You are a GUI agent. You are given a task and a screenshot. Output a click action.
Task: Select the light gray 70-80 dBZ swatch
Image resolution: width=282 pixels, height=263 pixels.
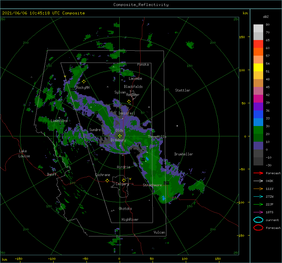tap(258, 28)
